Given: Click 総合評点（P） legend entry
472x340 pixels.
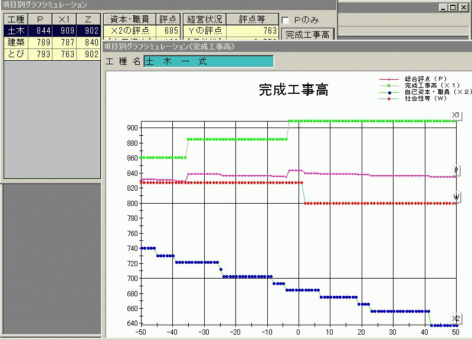Looking at the screenshot, I should (425, 79).
